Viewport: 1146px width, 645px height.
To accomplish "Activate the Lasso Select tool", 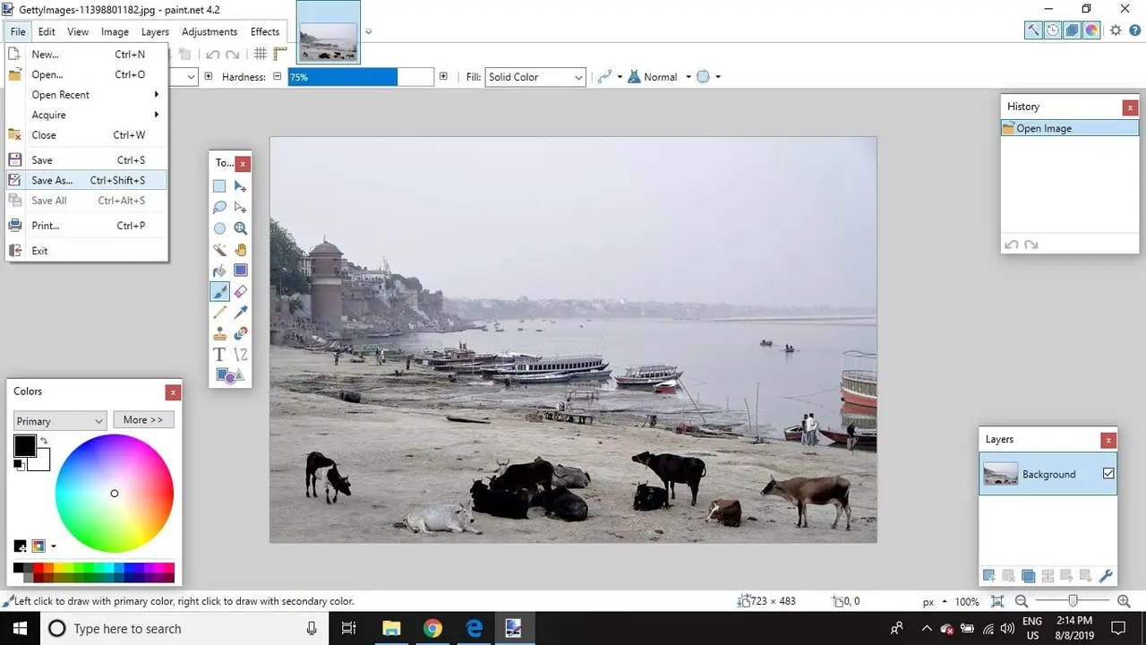I will tap(219, 207).
